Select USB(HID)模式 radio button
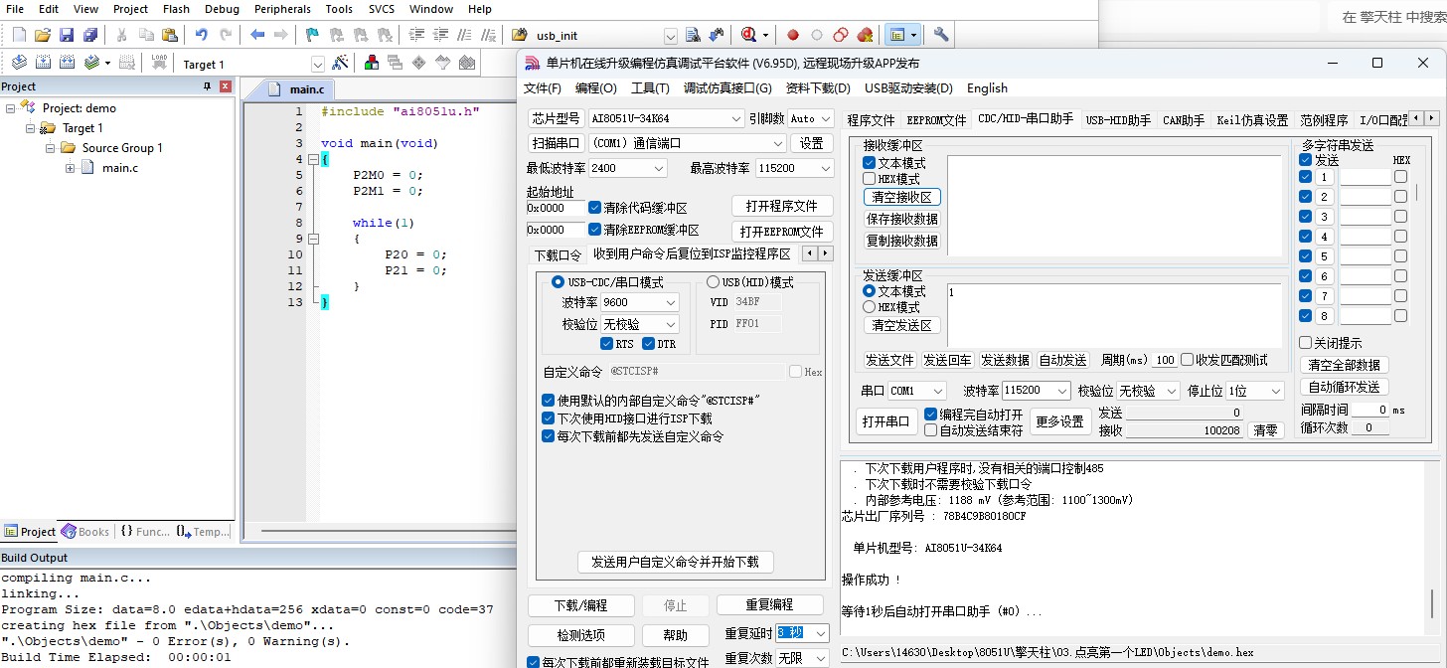Image resolution: width=1447 pixels, height=668 pixels. coord(713,282)
